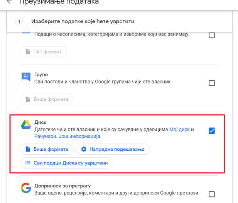Image resolution: width=238 pixels, height=203 pixels.
Task: Follow the Још информација link
Action: [79, 136]
